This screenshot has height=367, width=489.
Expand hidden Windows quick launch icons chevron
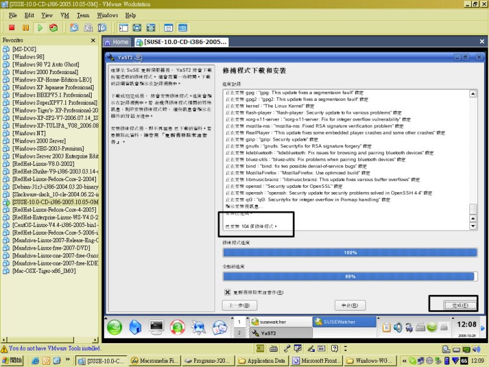68,360
